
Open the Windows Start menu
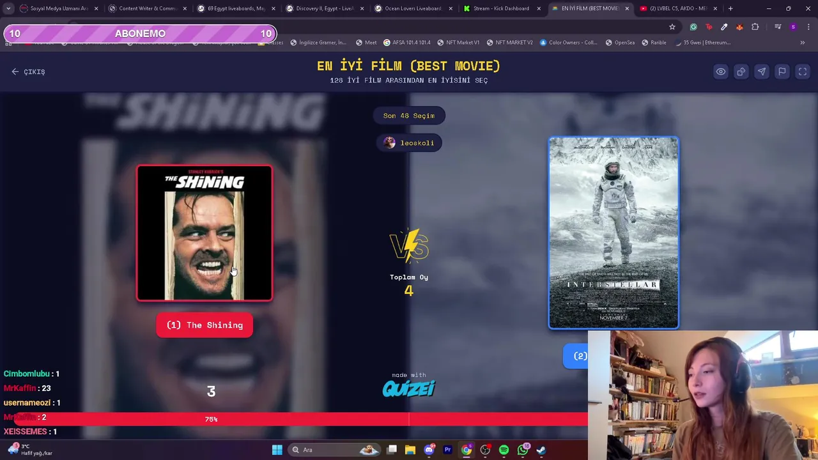(x=277, y=450)
